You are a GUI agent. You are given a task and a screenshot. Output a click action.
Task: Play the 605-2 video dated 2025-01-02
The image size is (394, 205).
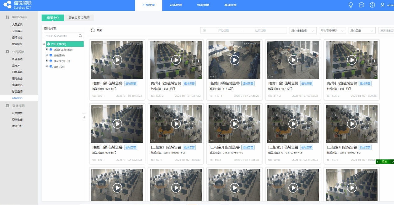[352, 60]
